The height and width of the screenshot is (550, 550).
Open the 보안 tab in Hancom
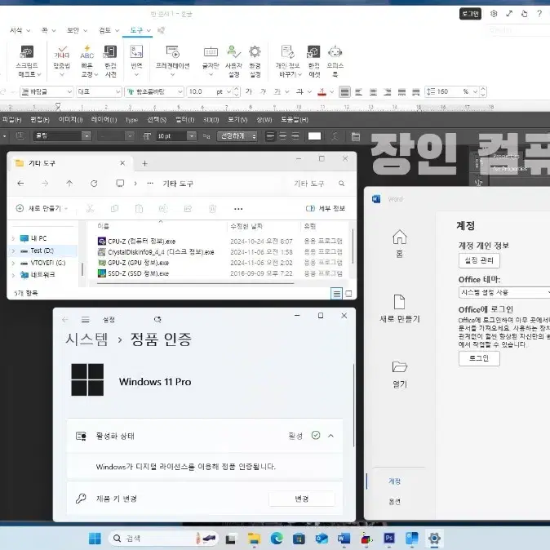click(x=77, y=30)
